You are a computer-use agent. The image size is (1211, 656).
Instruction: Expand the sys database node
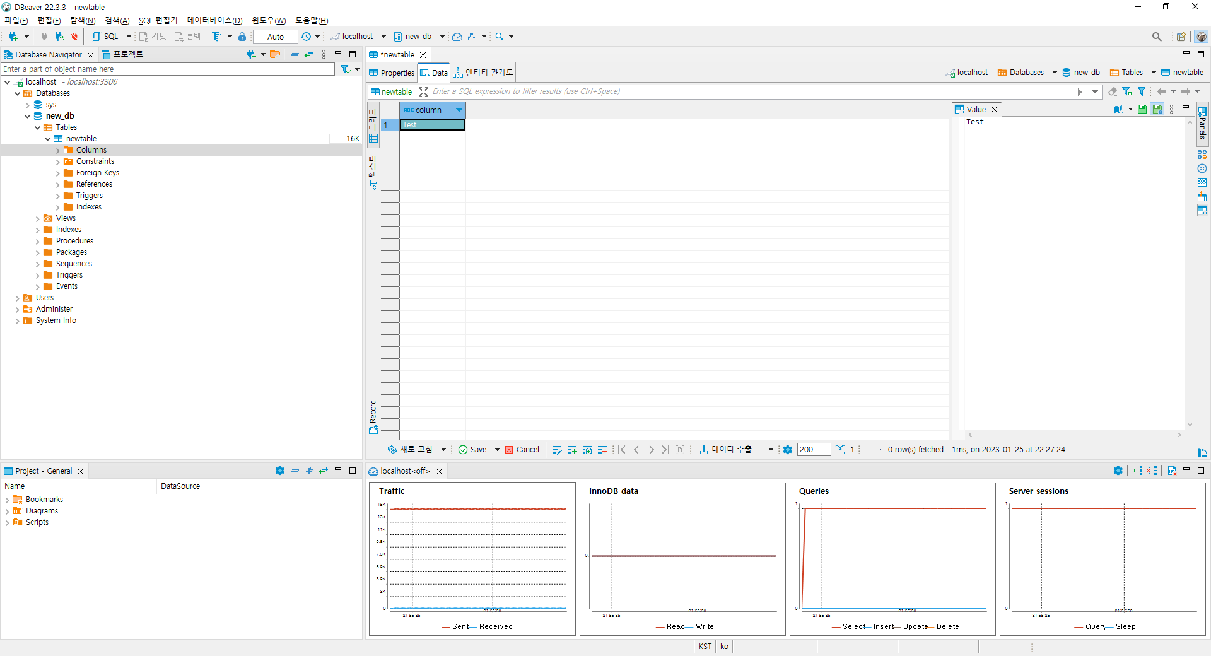click(28, 105)
